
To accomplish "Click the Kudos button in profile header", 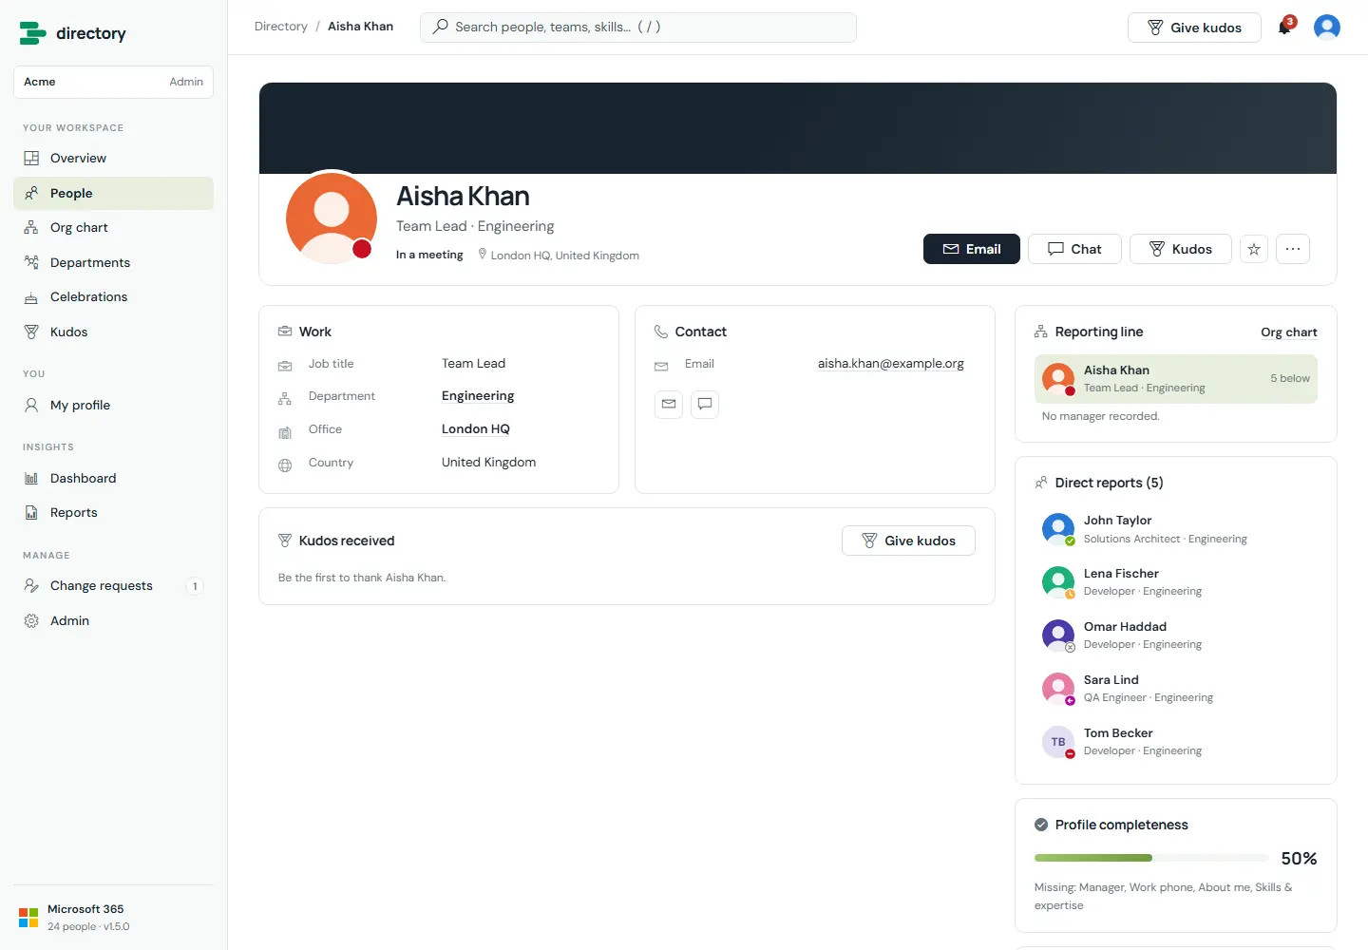I will (x=1181, y=249).
